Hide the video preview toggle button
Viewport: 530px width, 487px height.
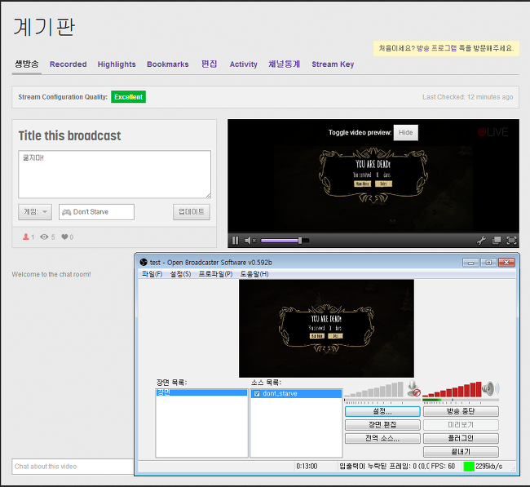coord(405,133)
